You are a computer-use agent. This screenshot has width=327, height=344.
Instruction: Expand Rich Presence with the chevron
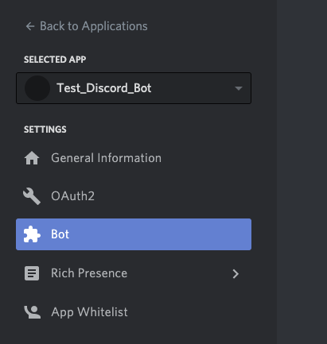coord(236,274)
